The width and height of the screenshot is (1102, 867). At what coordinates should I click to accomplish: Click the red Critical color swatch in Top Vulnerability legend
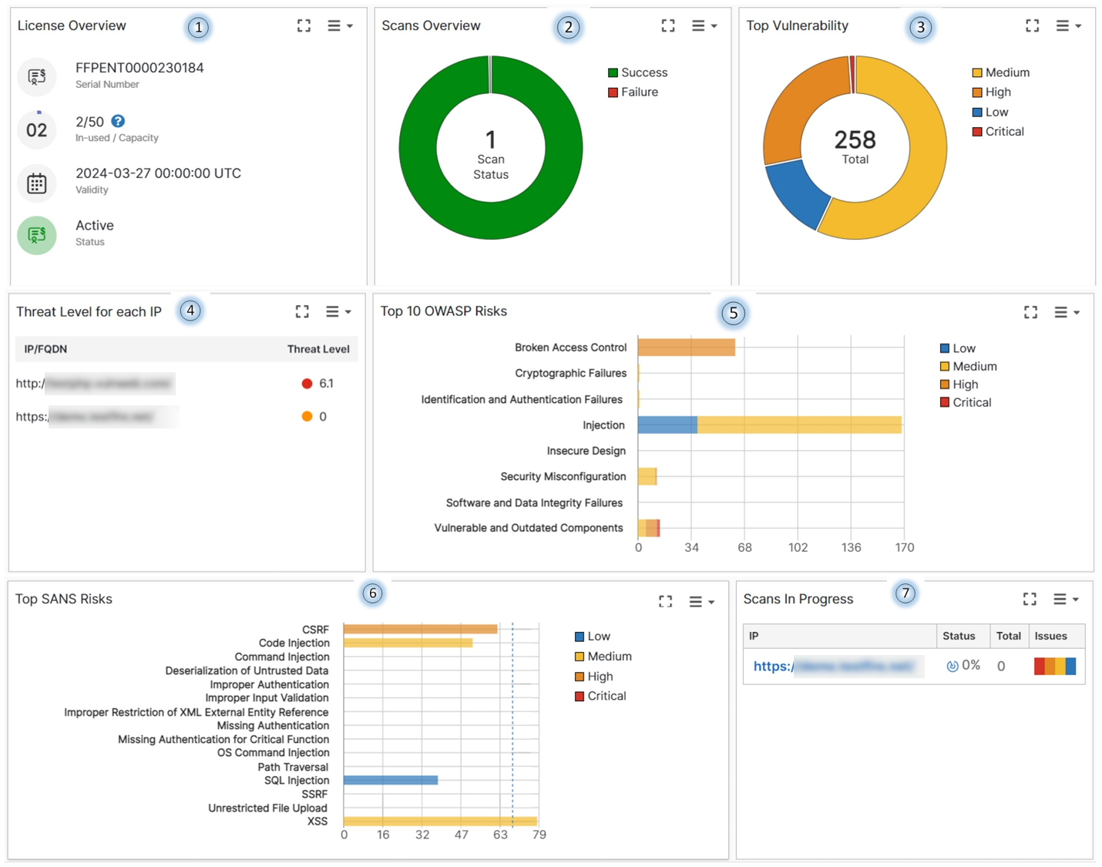[x=977, y=131]
